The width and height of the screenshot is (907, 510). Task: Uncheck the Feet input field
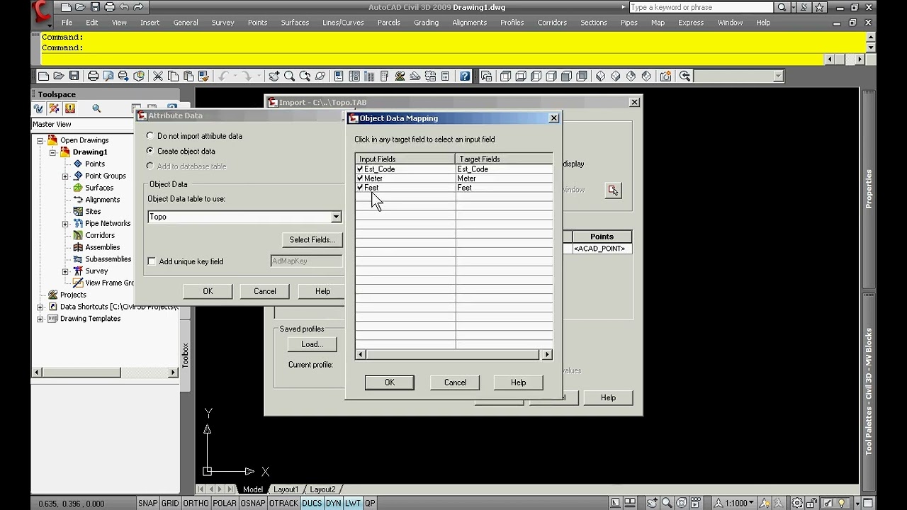point(360,188)
